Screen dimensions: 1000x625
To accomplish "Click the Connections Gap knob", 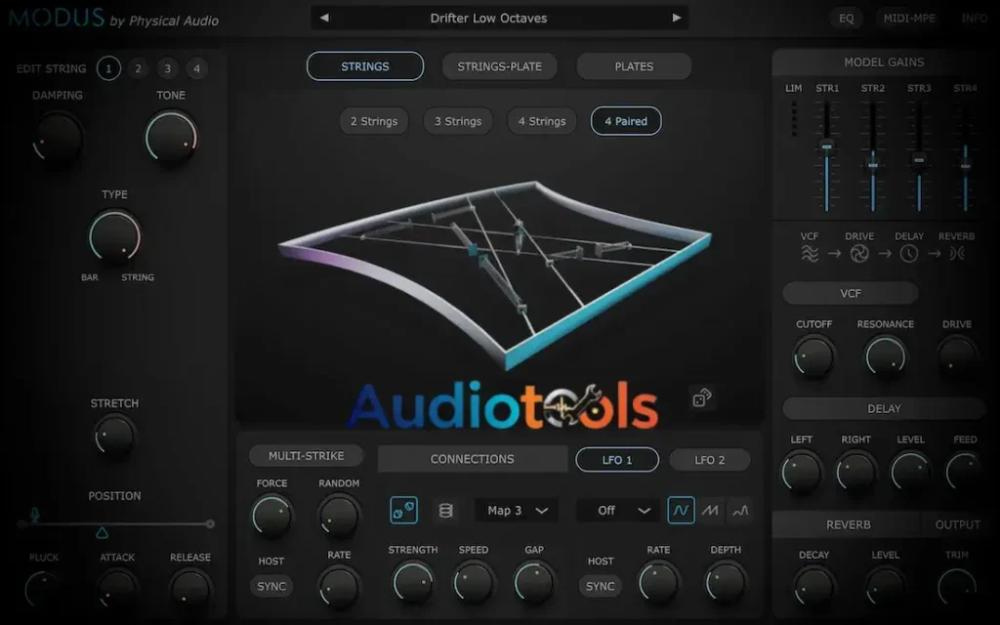I will click(534, 582).
